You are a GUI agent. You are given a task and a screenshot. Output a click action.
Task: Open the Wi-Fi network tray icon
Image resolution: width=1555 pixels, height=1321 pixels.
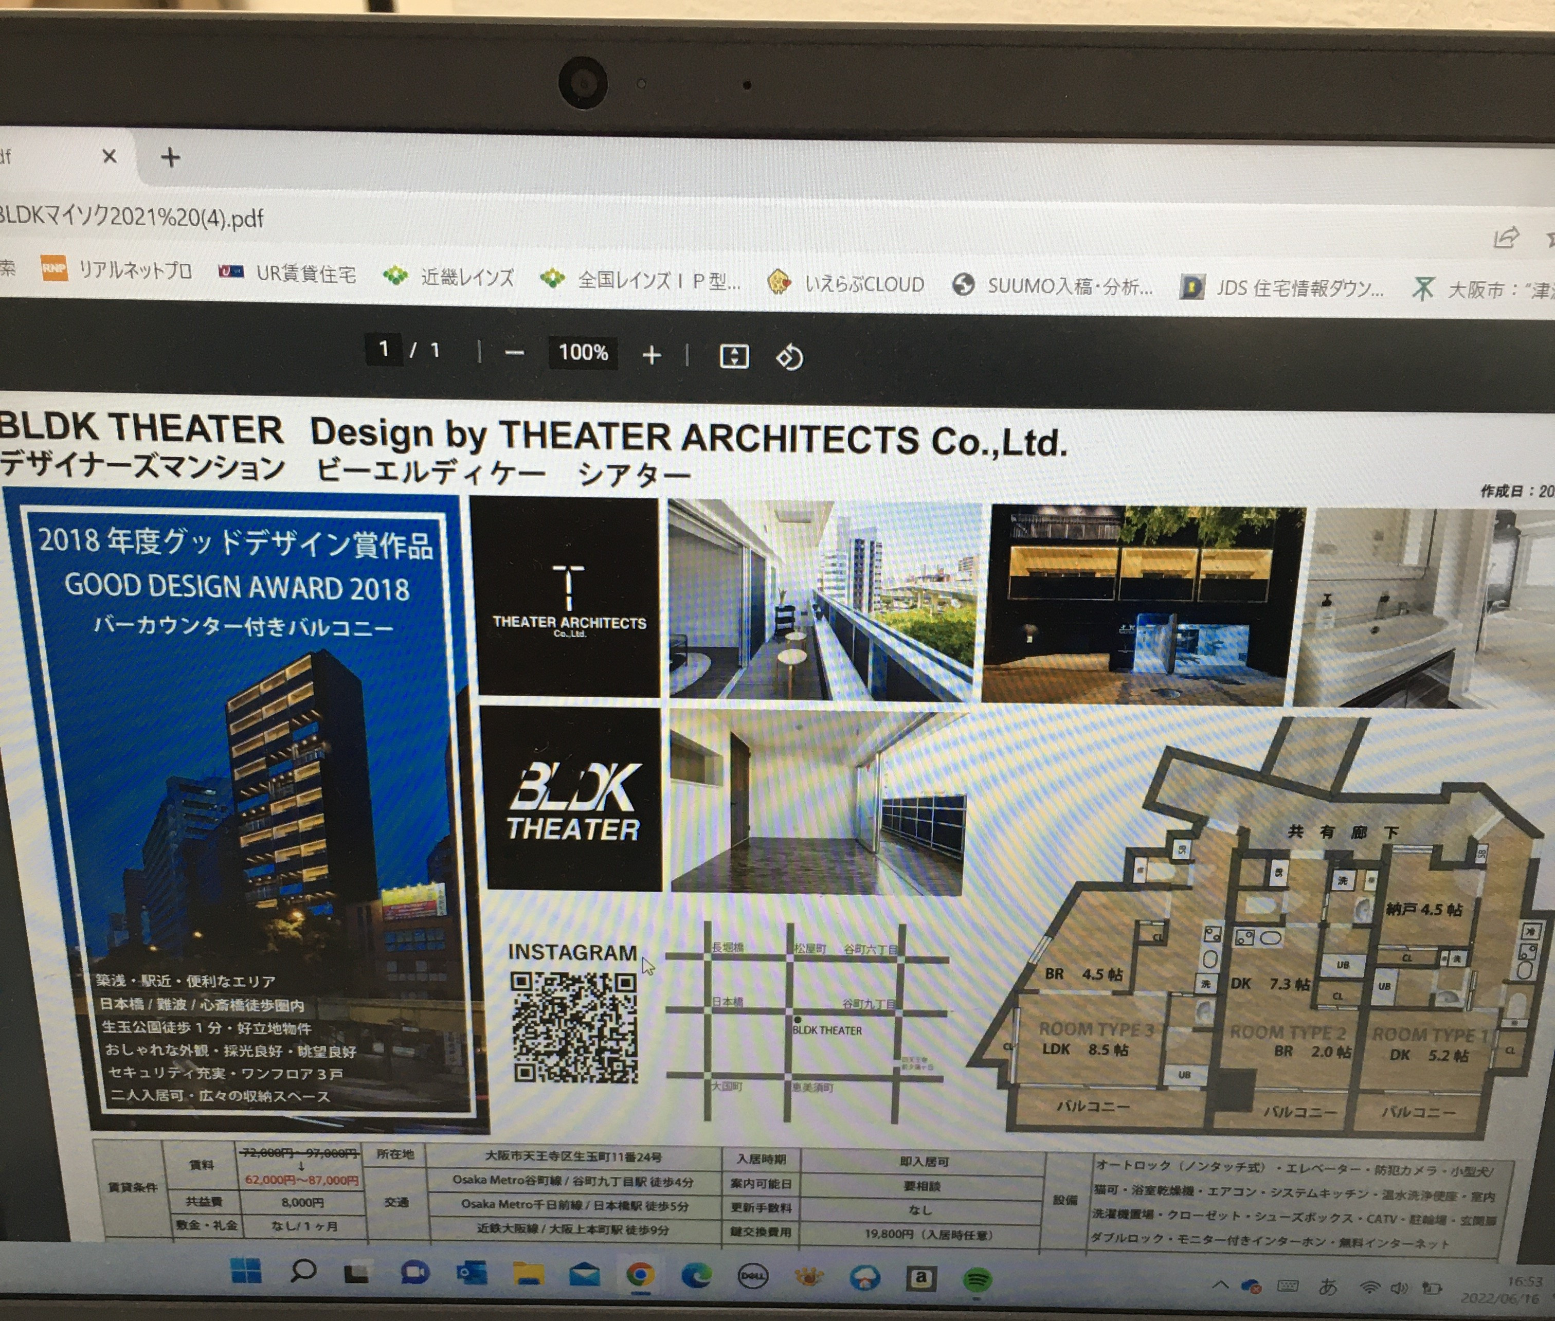click(x=1370, y=1288)
